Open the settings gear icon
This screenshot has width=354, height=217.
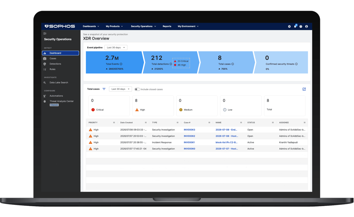point(289,26)
